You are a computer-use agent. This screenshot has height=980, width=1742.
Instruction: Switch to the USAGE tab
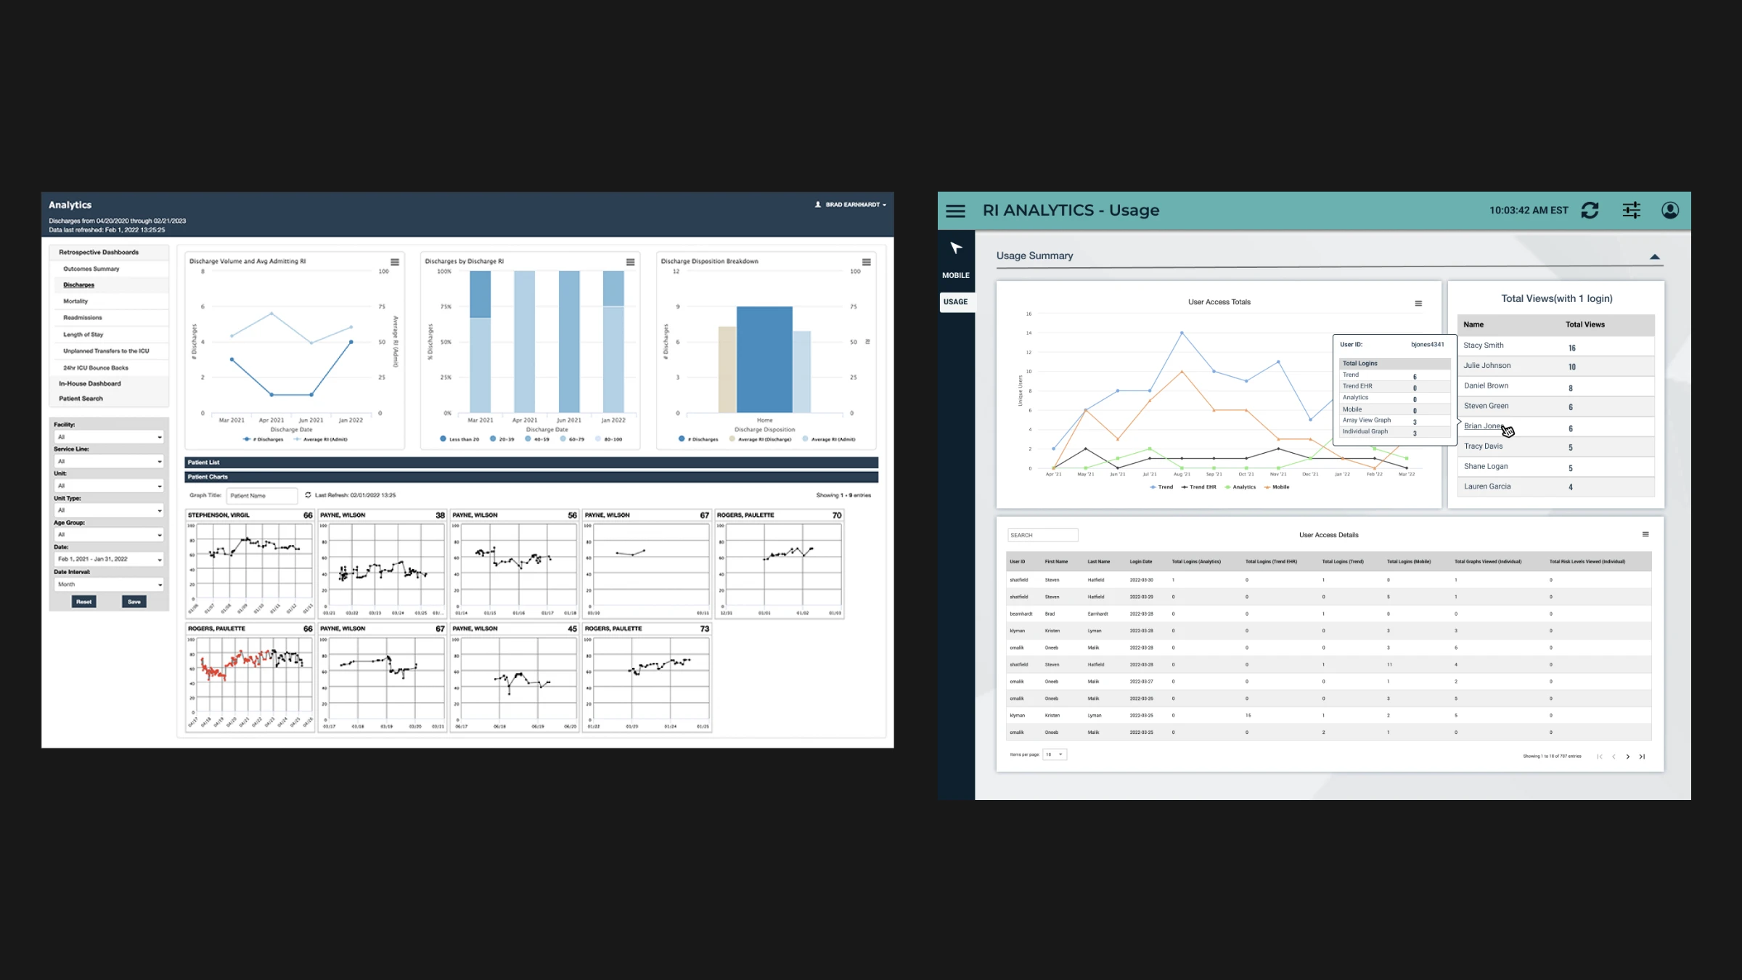956,302
